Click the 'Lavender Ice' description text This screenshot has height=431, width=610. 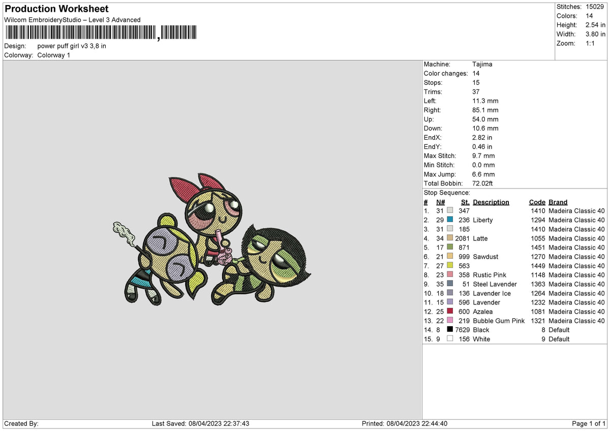(x=492, y=293)
